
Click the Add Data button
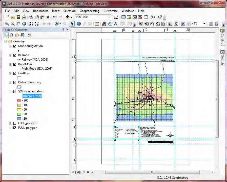68,17
